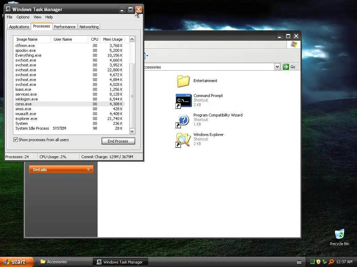Screen dimensions: 357x267
Task: Sort by Mem Usage column header
Action: click(113, 39)
